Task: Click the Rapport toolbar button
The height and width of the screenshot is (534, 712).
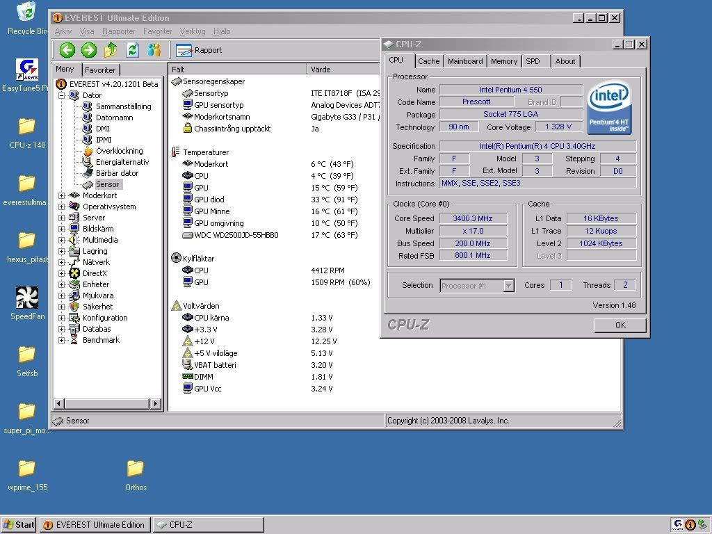Action: pos(200,50)
